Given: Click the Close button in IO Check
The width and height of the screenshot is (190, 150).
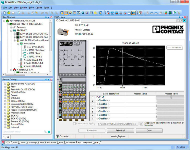Looking at the screenshot, I should tap(149, 130).
